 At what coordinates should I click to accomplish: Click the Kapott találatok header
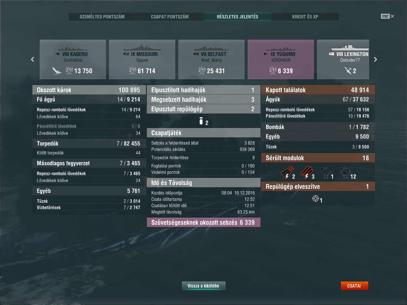(318, 90)
